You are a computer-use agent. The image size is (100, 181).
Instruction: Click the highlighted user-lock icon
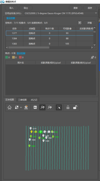point(42,108)
